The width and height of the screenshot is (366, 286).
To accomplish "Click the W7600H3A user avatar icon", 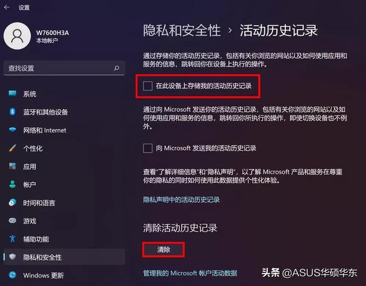I will point(17,36).
